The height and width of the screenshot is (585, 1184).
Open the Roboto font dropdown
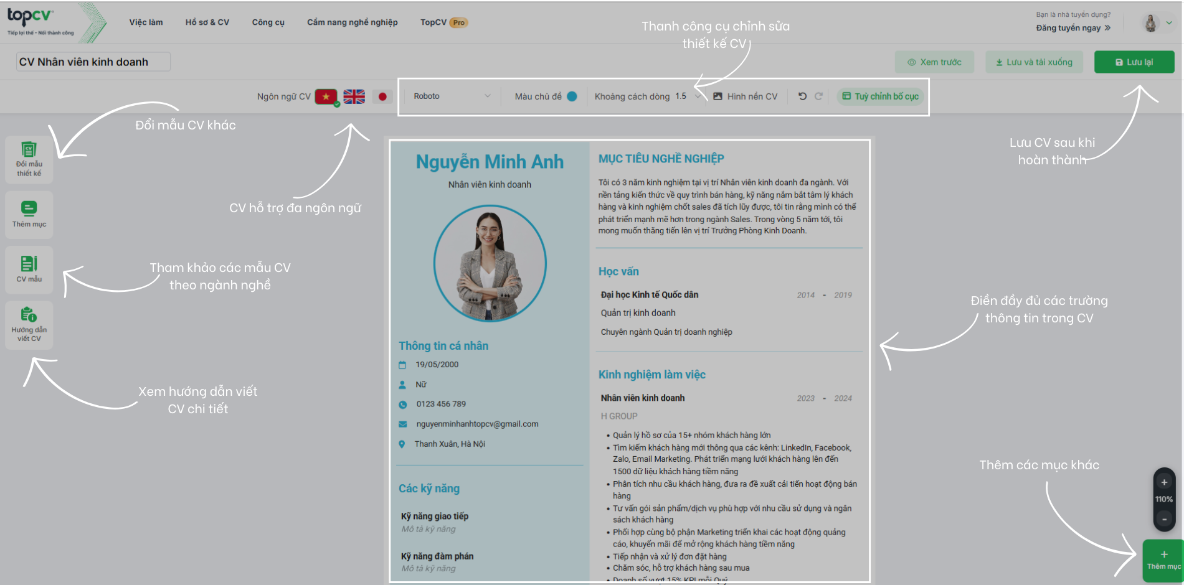point(452,96)
